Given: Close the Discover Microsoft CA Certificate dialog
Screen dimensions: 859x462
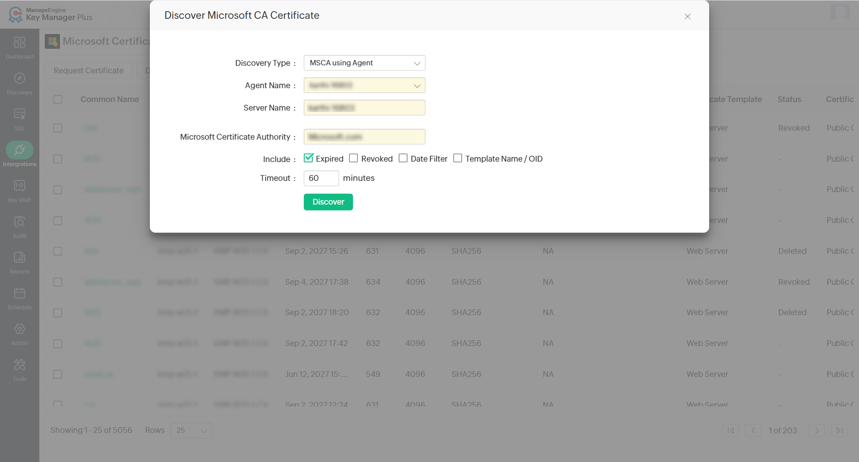Looking at the screenshot, I should pos(688,17).
